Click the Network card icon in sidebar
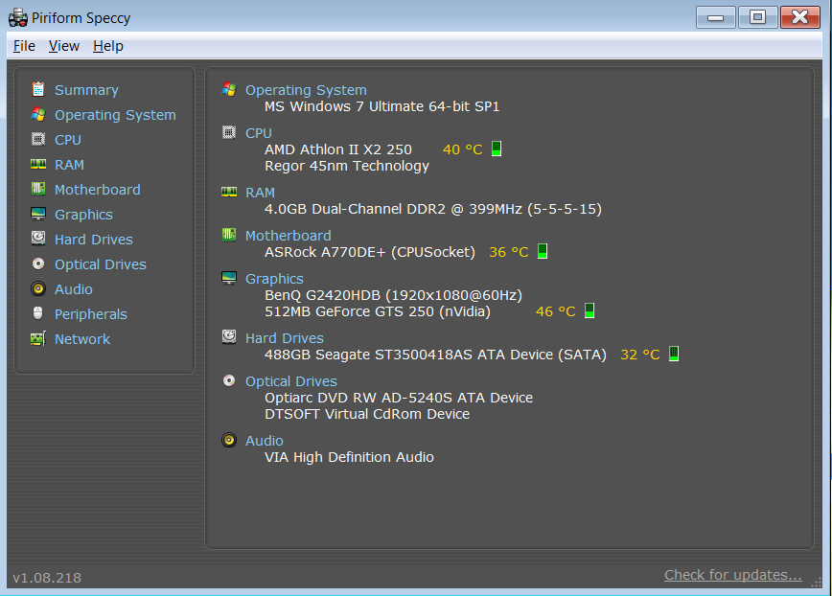This screenshot has width=832, height=596. click(x=38, y=338)
